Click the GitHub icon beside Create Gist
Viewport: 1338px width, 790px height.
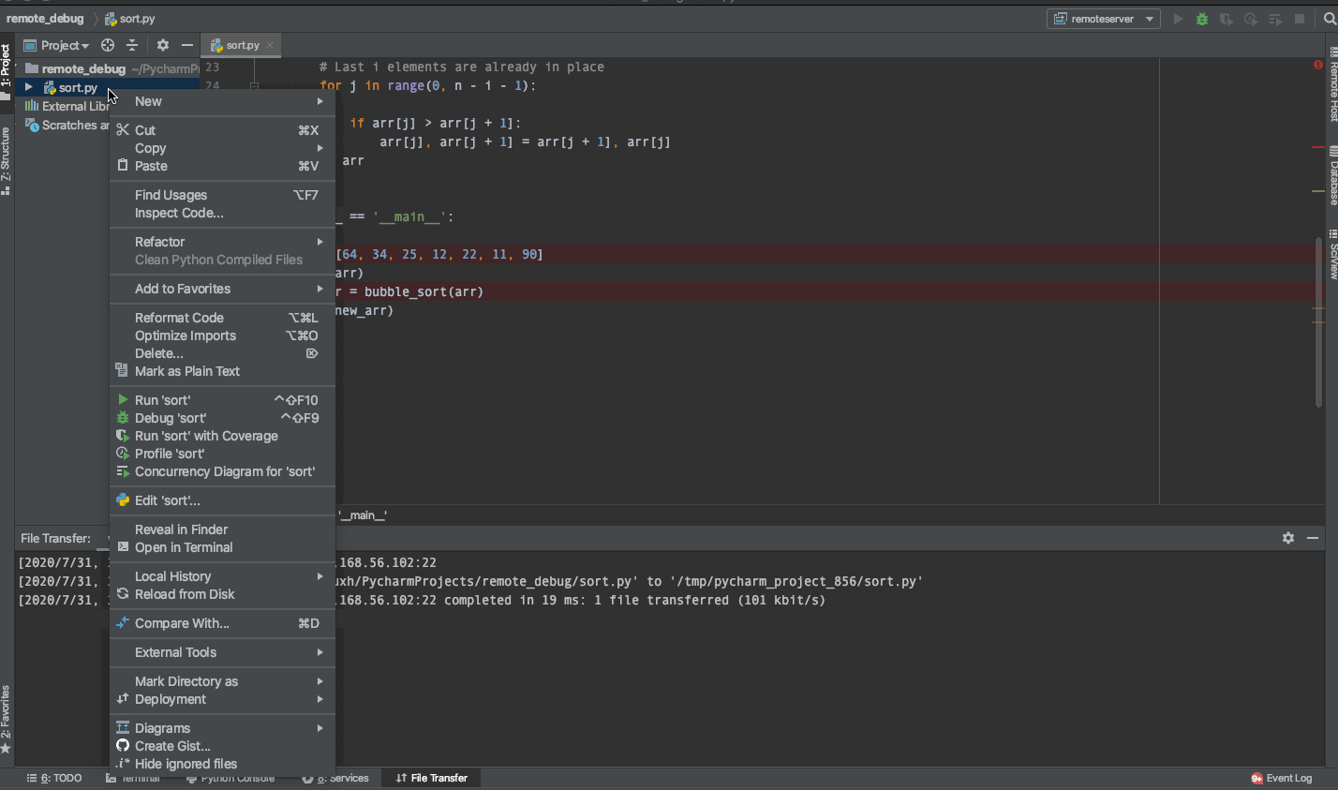(123, 746)
